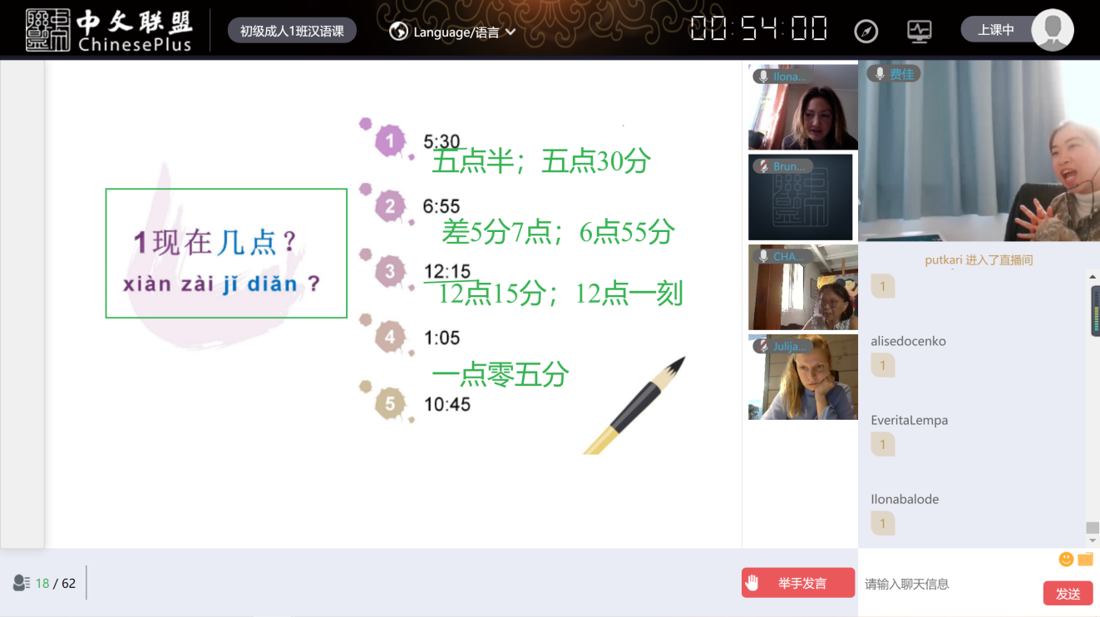Click the chat message input field
Image resolution: width=1100 pixels, height=617 pixels.
pos(948,584)
